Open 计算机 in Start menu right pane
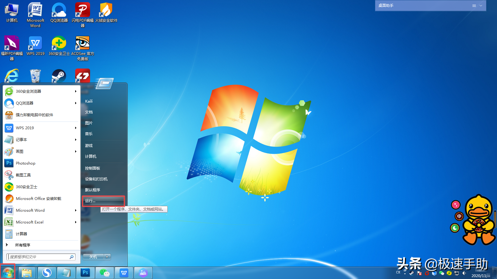497x279 pixels. click(x=103, y=156)
